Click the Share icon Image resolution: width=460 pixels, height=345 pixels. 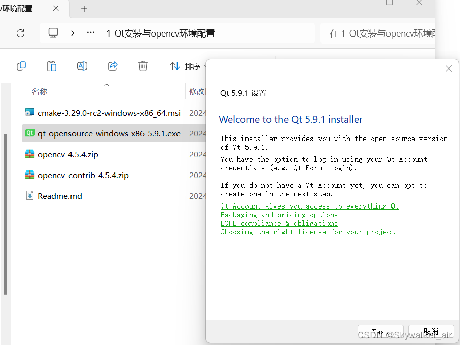click(112, 66)
